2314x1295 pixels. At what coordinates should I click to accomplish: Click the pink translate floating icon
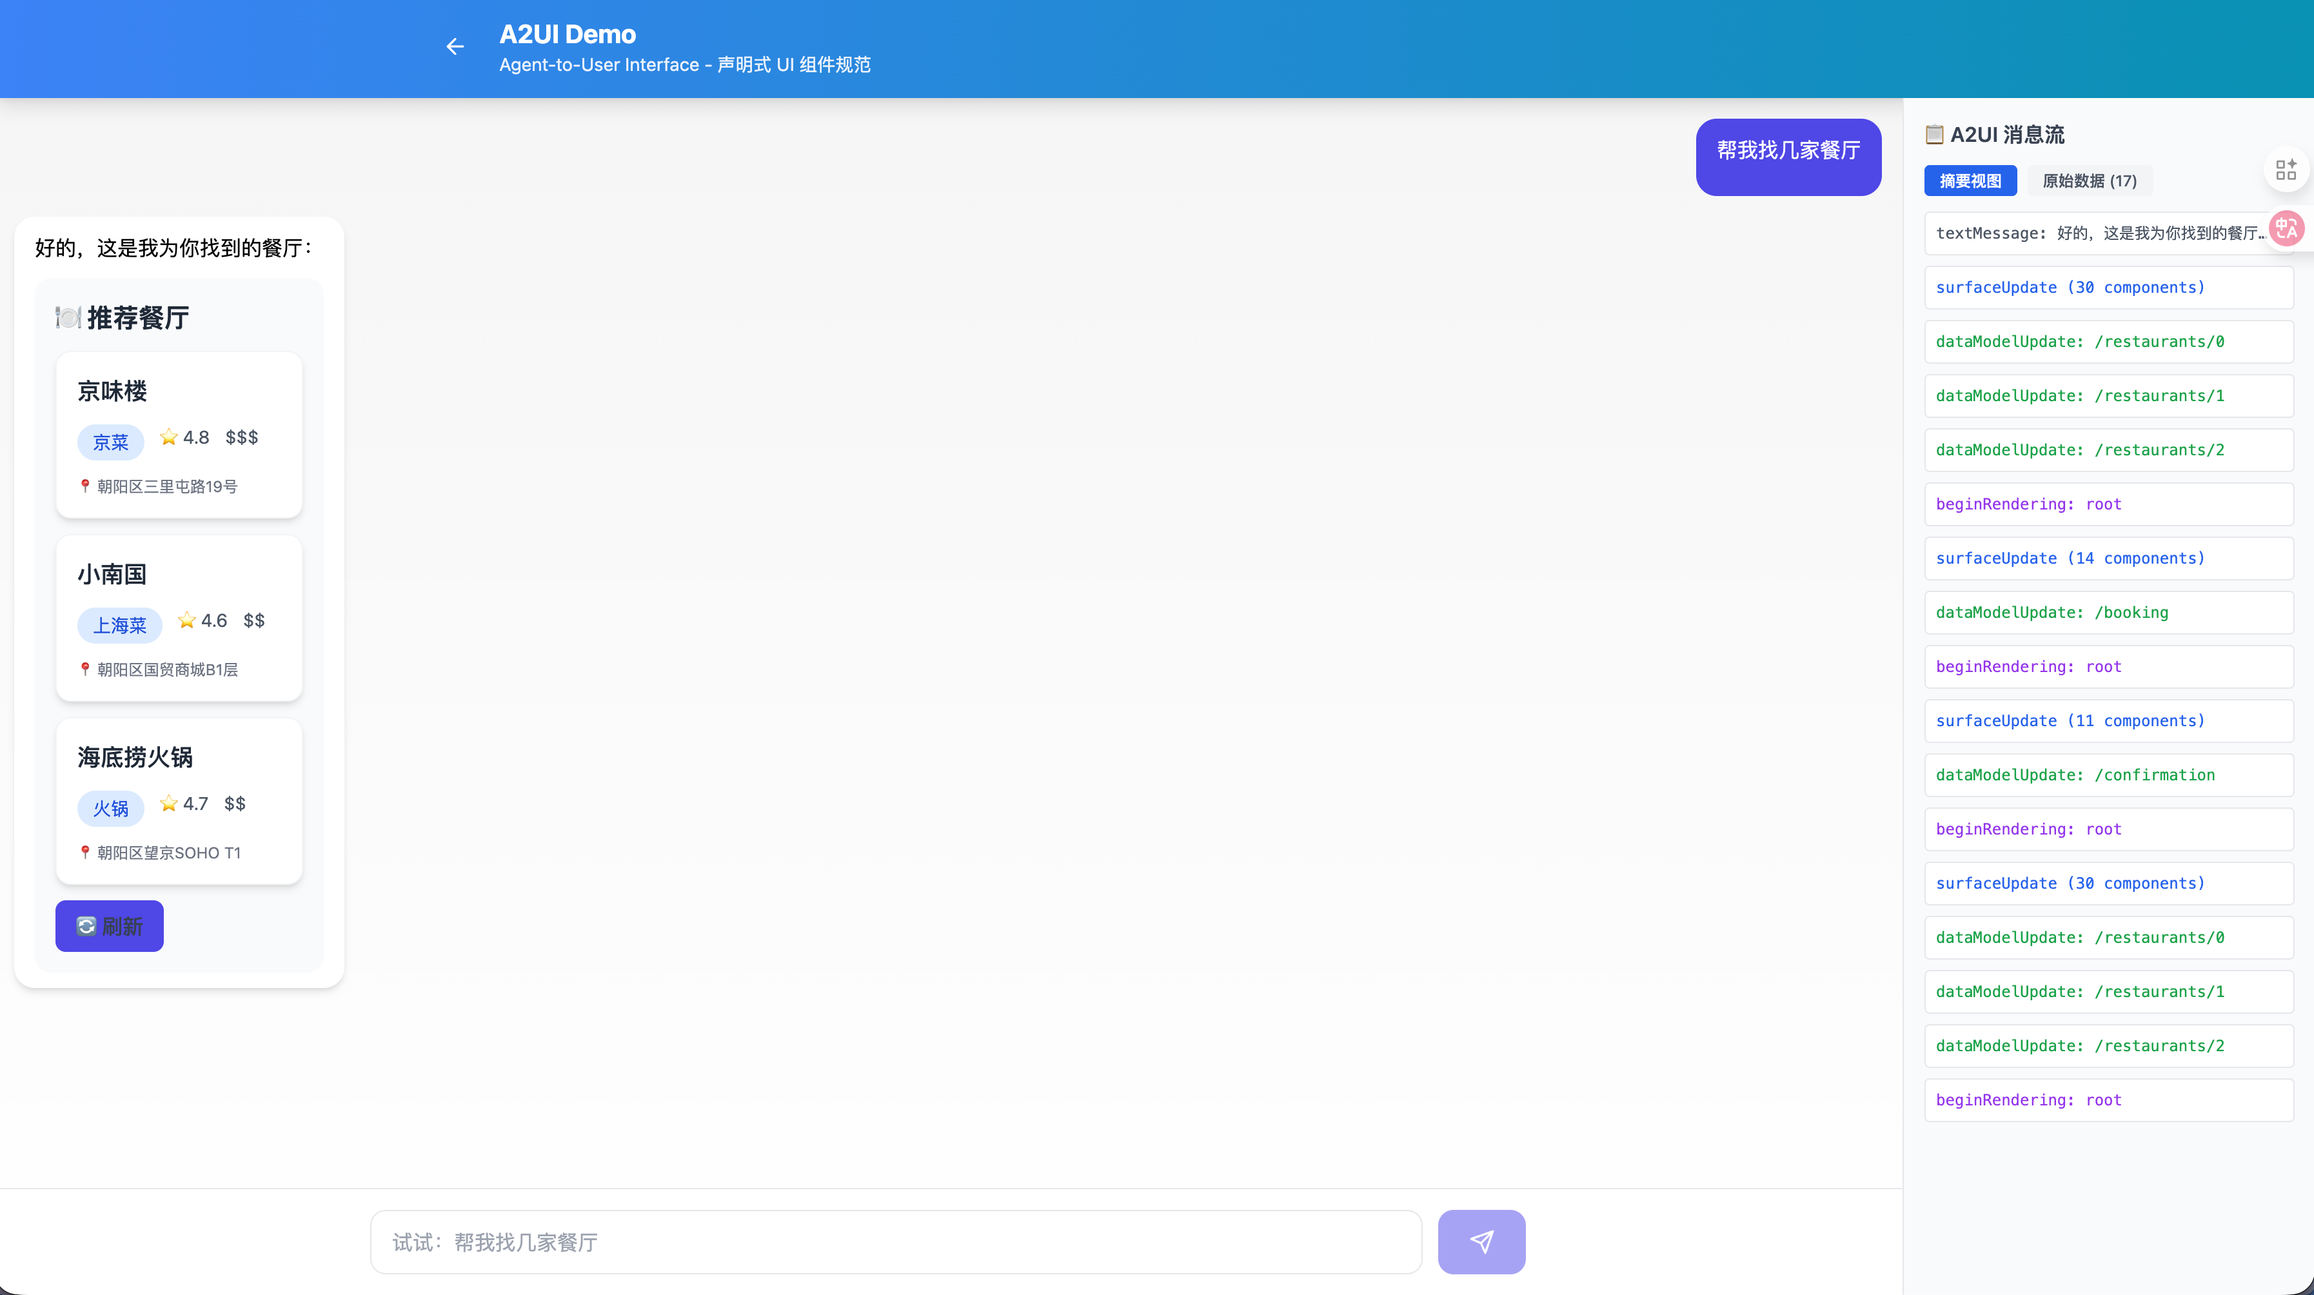2286,229
